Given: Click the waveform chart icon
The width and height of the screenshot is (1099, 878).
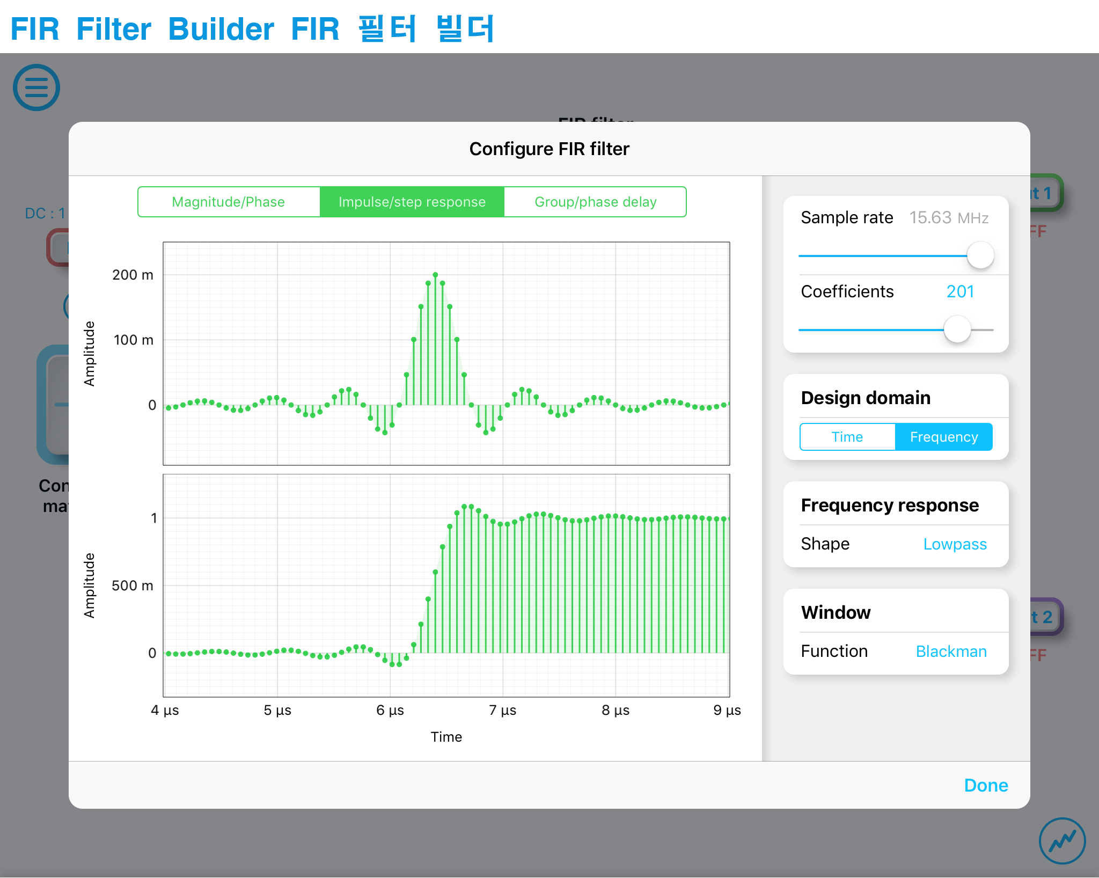Looking at the screenshot, I should click(x=1061, y=840).
